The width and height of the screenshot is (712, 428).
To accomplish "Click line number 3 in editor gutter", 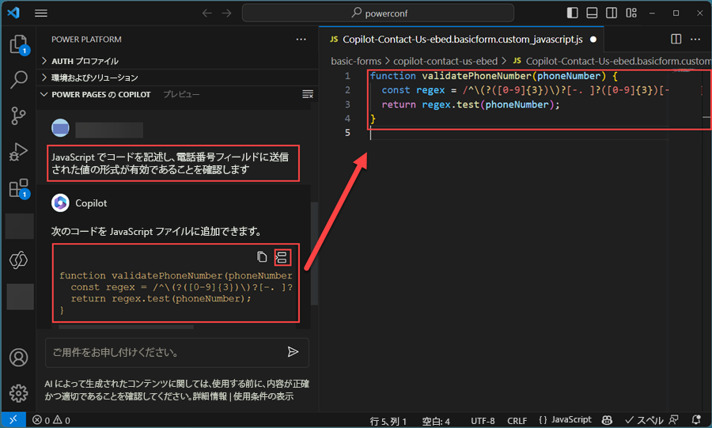I will coord(347,104).
